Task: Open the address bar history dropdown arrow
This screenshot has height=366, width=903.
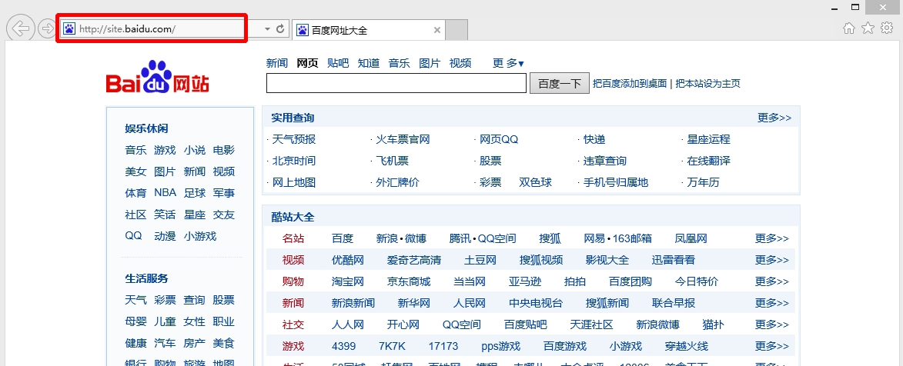Action: pyautogui.click(x=267, y=28)
